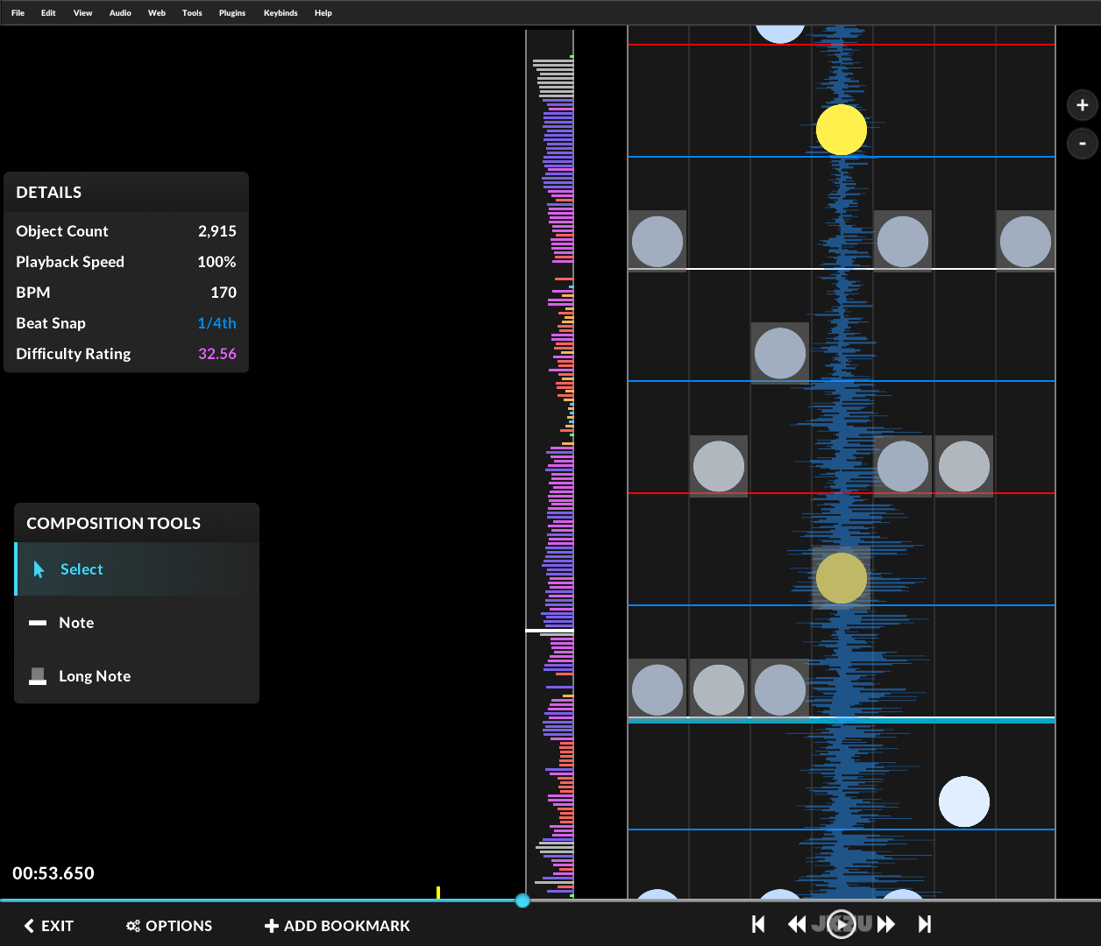Open the File menu
Viewport: 1101px width, 946px height.
pos(18,13)
